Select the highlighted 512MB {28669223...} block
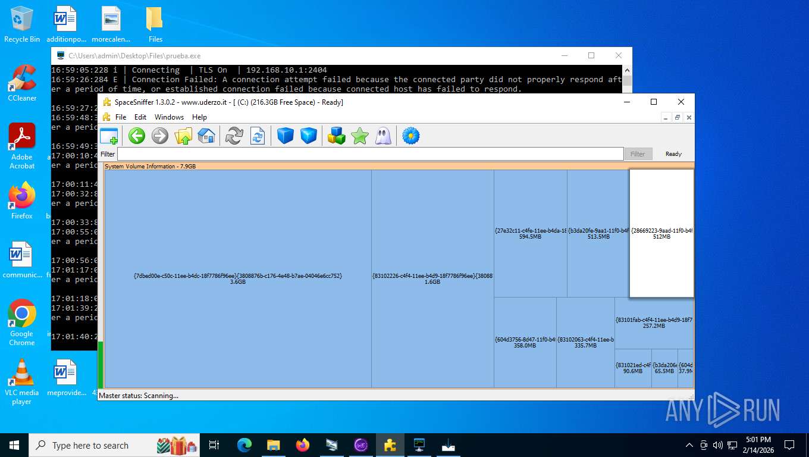Viewport: 809px width, 457px height. pyautogui.click(x=661, y=233)
